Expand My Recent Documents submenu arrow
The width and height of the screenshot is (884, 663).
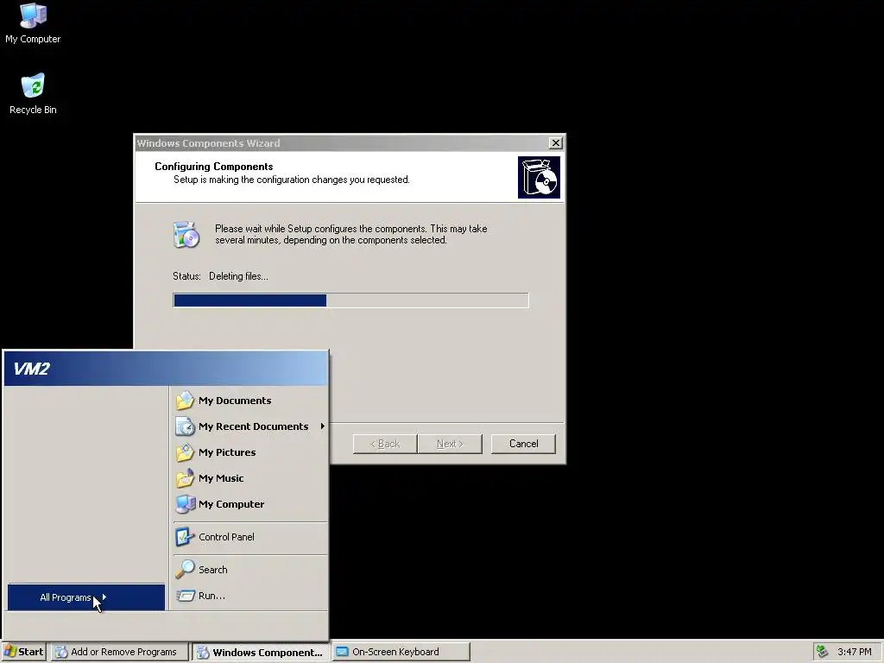(x=323, y=426)
